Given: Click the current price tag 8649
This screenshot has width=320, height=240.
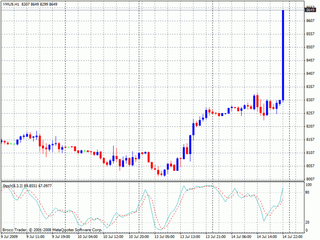Looking at the screenshot, I should click(x=310, y=10).
